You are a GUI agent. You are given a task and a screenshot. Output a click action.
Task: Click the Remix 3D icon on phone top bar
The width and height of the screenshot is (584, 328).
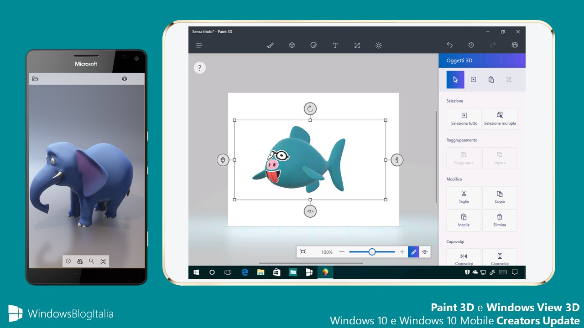125,79
